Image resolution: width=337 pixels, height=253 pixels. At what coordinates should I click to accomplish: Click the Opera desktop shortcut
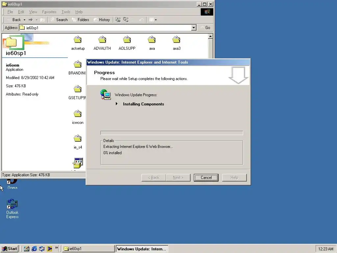12,184
